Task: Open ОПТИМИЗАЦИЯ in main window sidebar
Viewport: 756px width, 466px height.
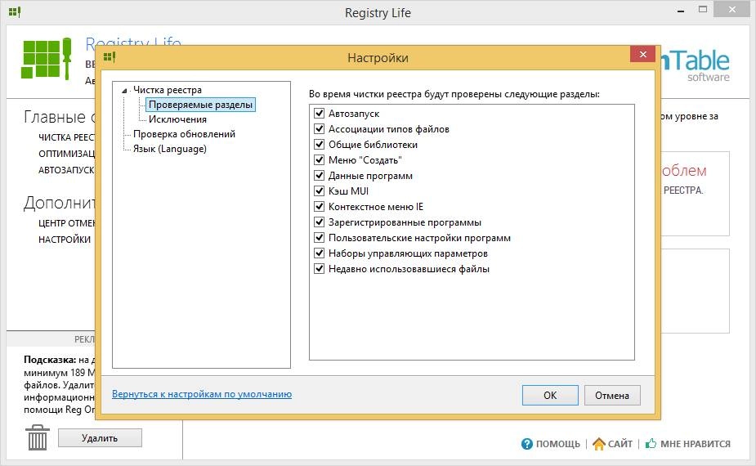Action: tap(66, 154)
